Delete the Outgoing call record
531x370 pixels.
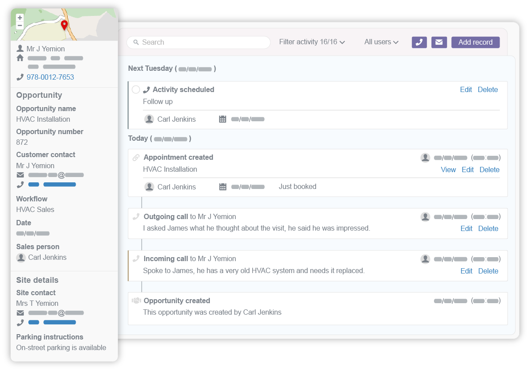point(488,228)
